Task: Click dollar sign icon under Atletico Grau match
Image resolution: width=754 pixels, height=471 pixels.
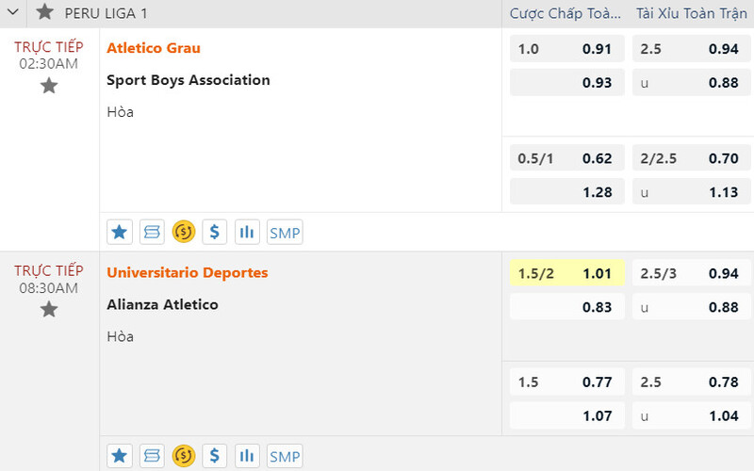Action: click(215, 232)
